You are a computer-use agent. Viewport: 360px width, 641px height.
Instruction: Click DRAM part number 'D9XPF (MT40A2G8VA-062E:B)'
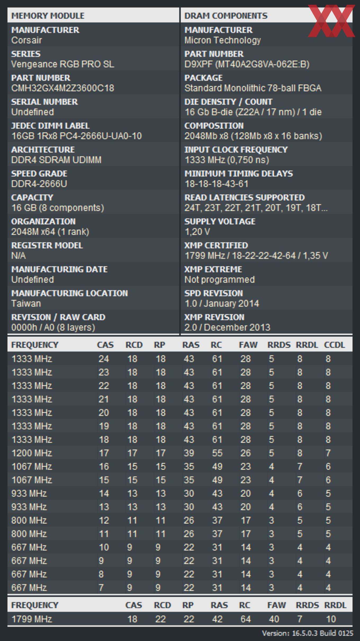pos(247,64)
